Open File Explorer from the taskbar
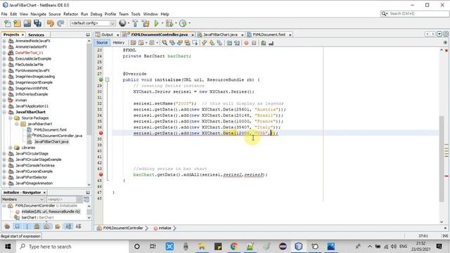Image resolution: width=450 pixels, height=253 pixels. pyautogui.click(x=202, y=247)
